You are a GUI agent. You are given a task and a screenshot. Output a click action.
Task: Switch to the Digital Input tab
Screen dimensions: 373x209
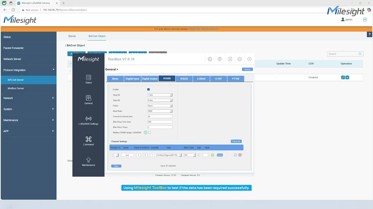point(133,79)
